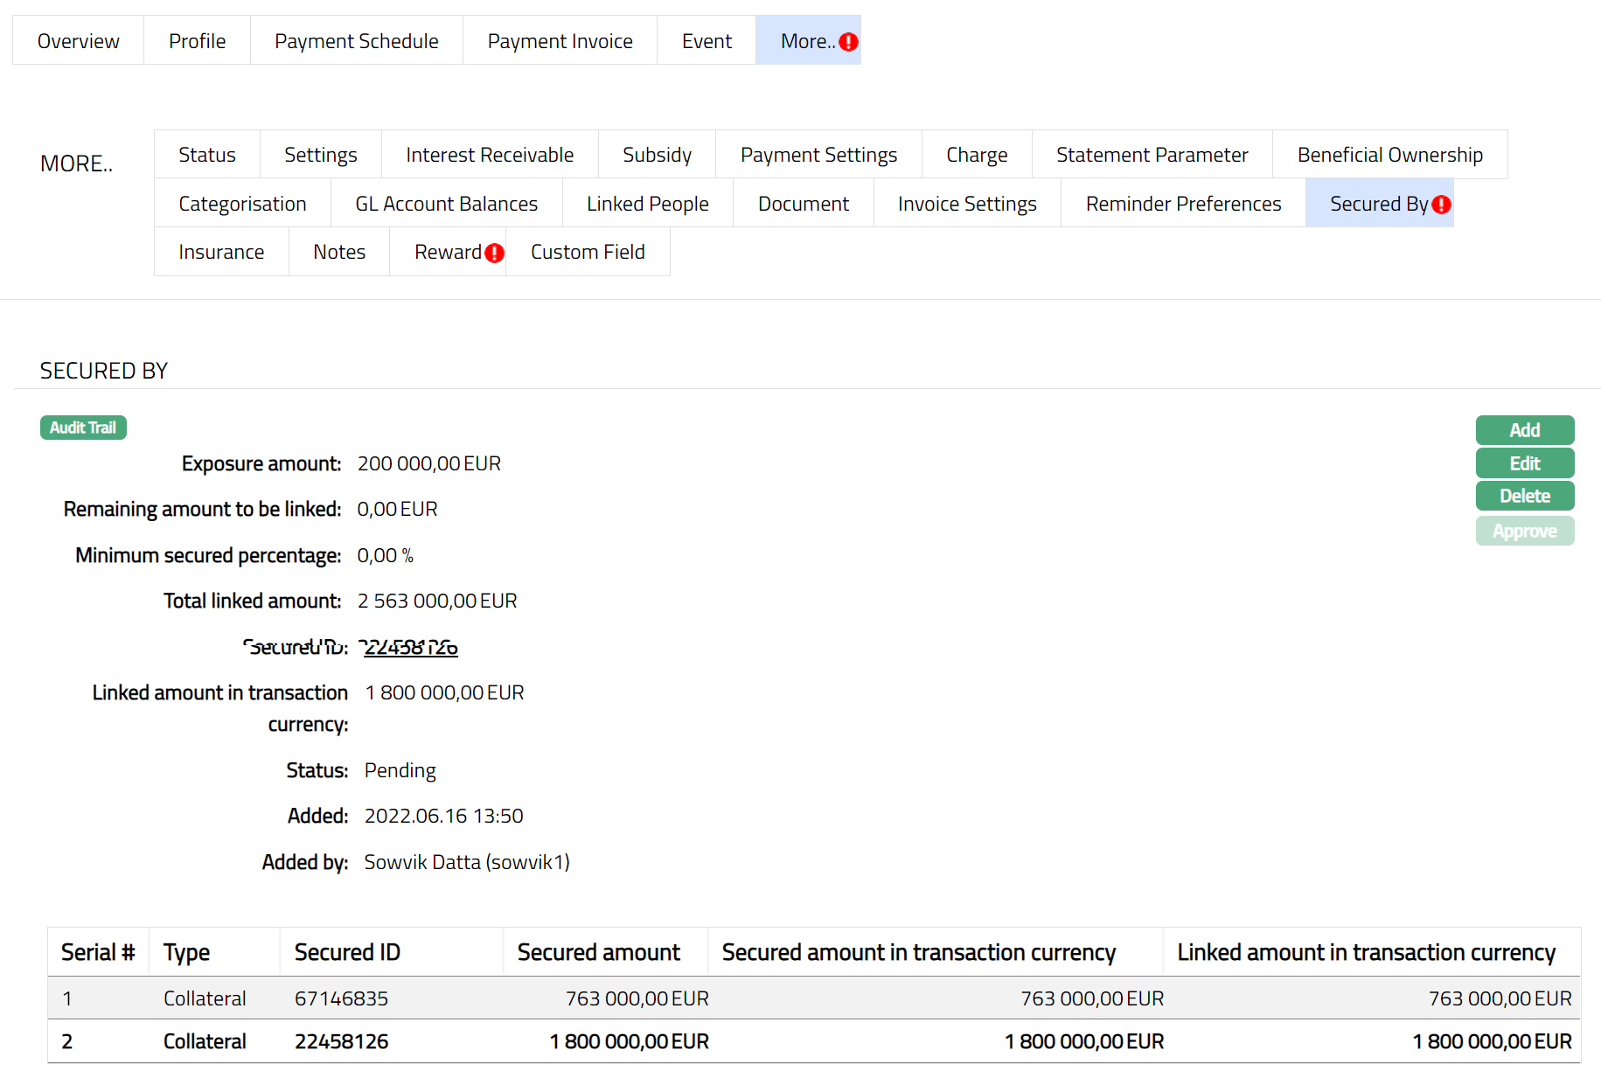Viewport: 1601px width, 1085px height.
Task: Show the Beneficial Ownership tab
Action: (1389, 155)
